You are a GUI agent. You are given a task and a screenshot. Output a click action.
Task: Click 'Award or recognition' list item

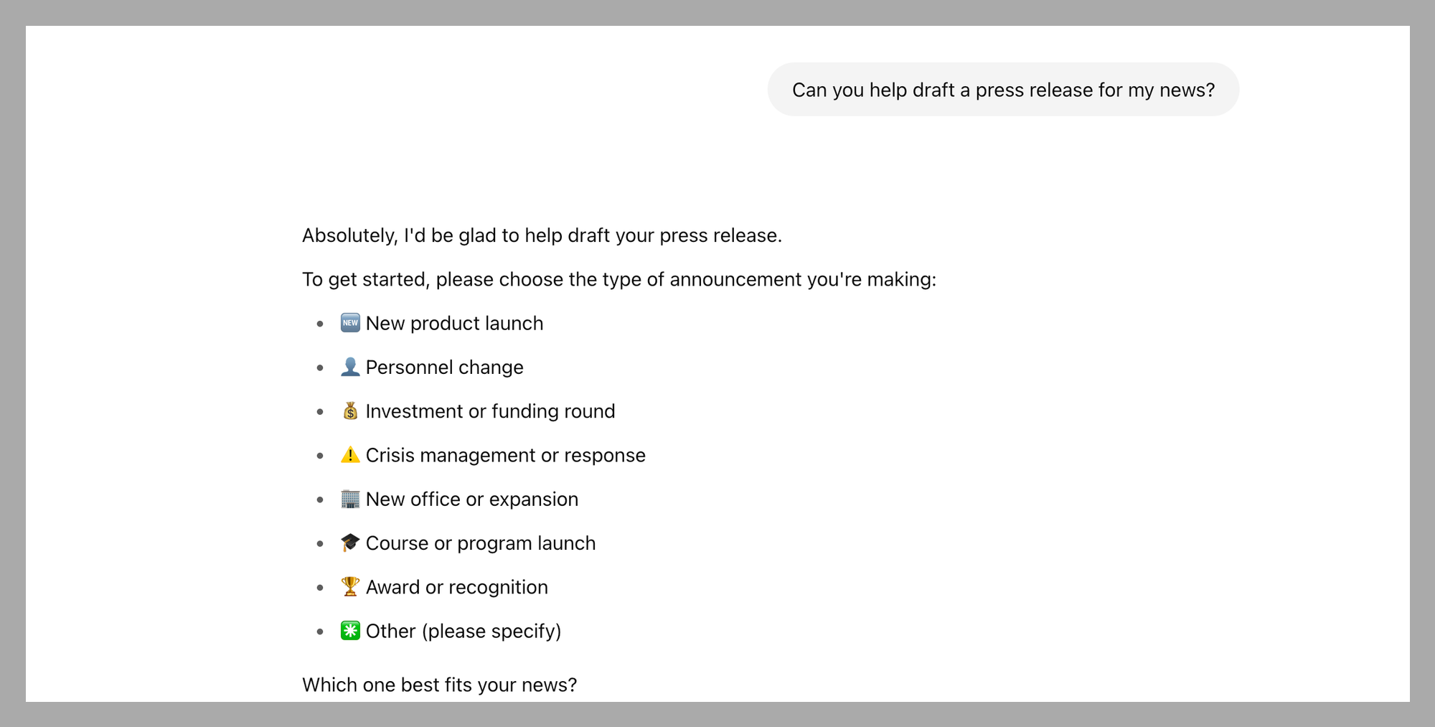click(456, 587)
